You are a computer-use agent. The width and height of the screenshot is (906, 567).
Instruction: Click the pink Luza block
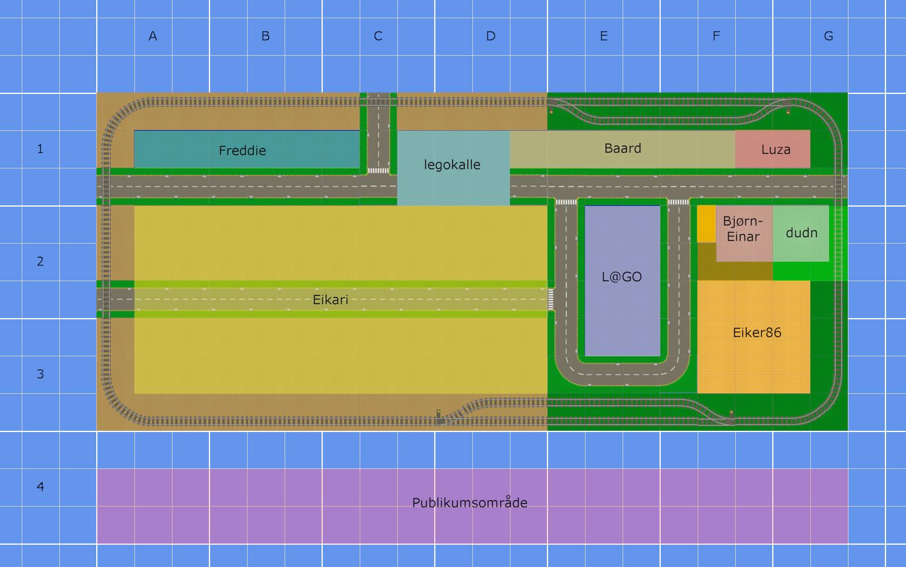point(773,149)
